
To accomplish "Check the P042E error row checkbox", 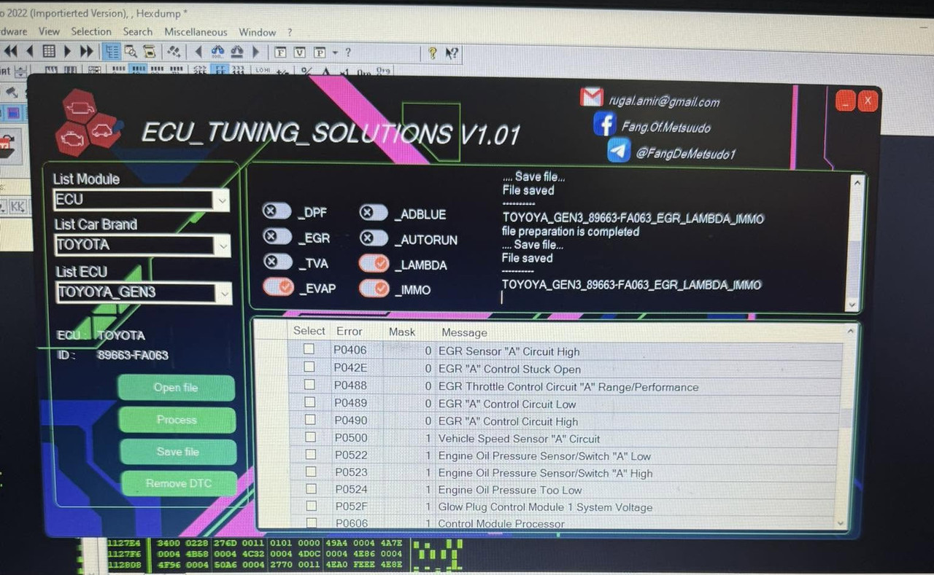I will tap(309, 367).
